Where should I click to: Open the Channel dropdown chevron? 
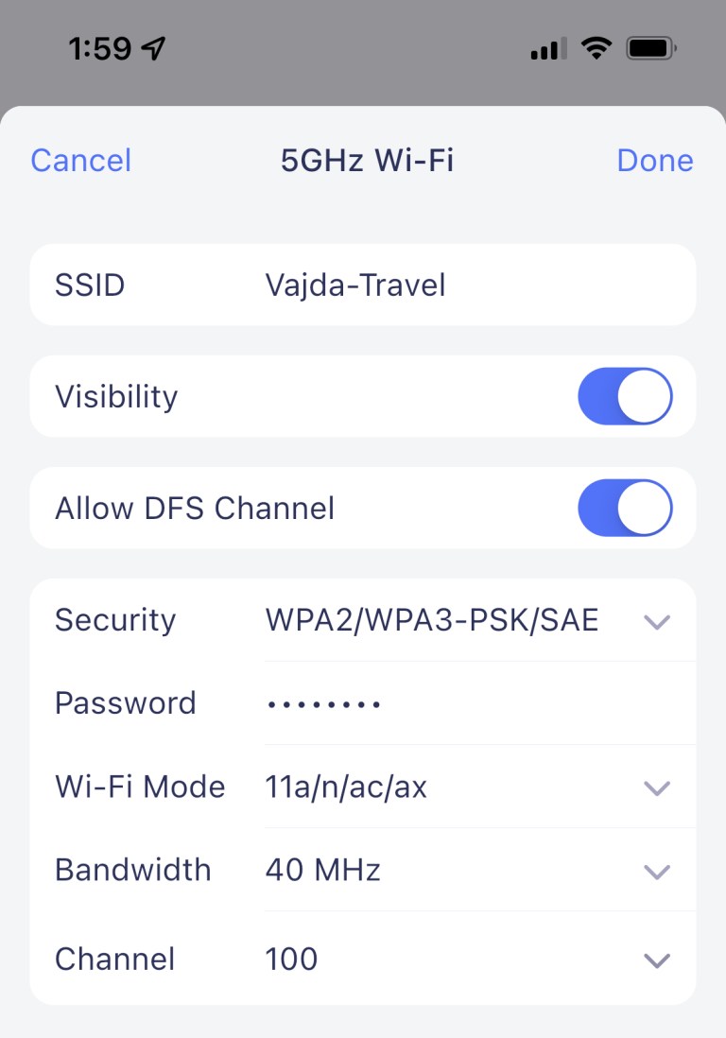click(x=656, y=960)
